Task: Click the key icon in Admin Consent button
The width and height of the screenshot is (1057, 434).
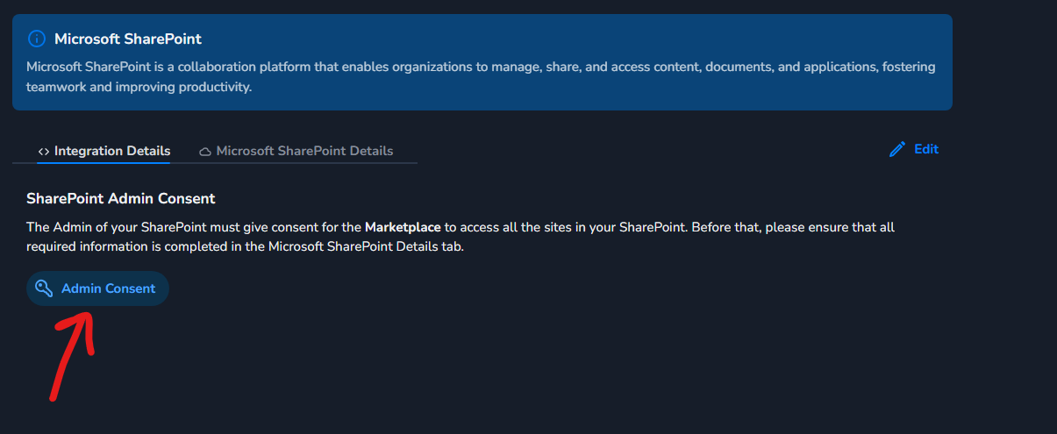Action: [x=44, y=288]
